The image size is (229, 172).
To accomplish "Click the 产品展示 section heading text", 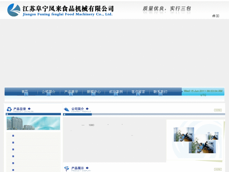I will click(77, 168).
